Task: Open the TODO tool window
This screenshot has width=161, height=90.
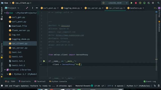Action: (10, 81)
